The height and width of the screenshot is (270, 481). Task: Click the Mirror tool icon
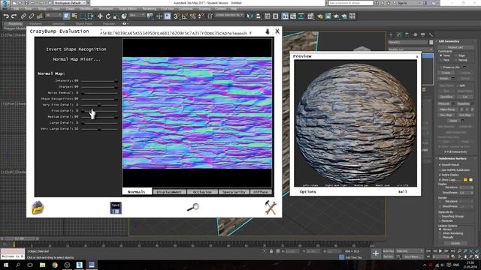pyautogui.click(x=250, y=16)
